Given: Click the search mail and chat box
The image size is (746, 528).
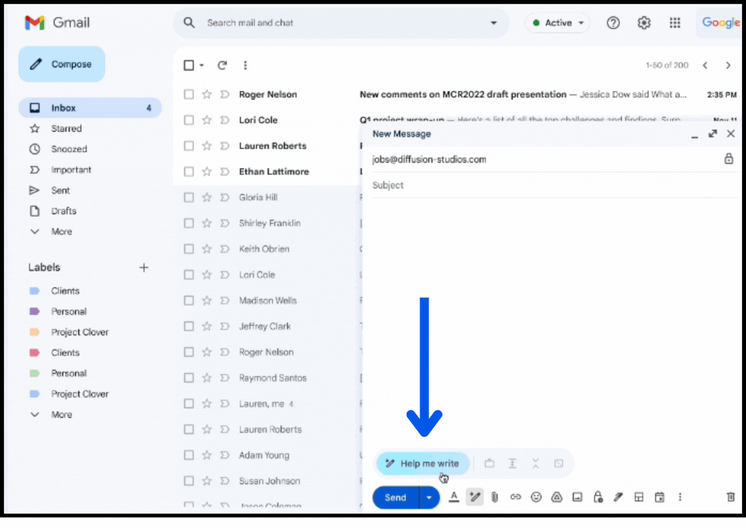Looking at the screenshot, I should (342, 23).
